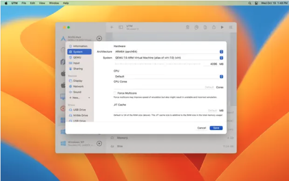
Task: Open the View menu
Action: [x=42, y=3]
